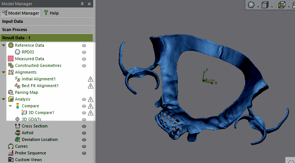
Task: Collapse the Compare tree node
Action: coord(10,106)
